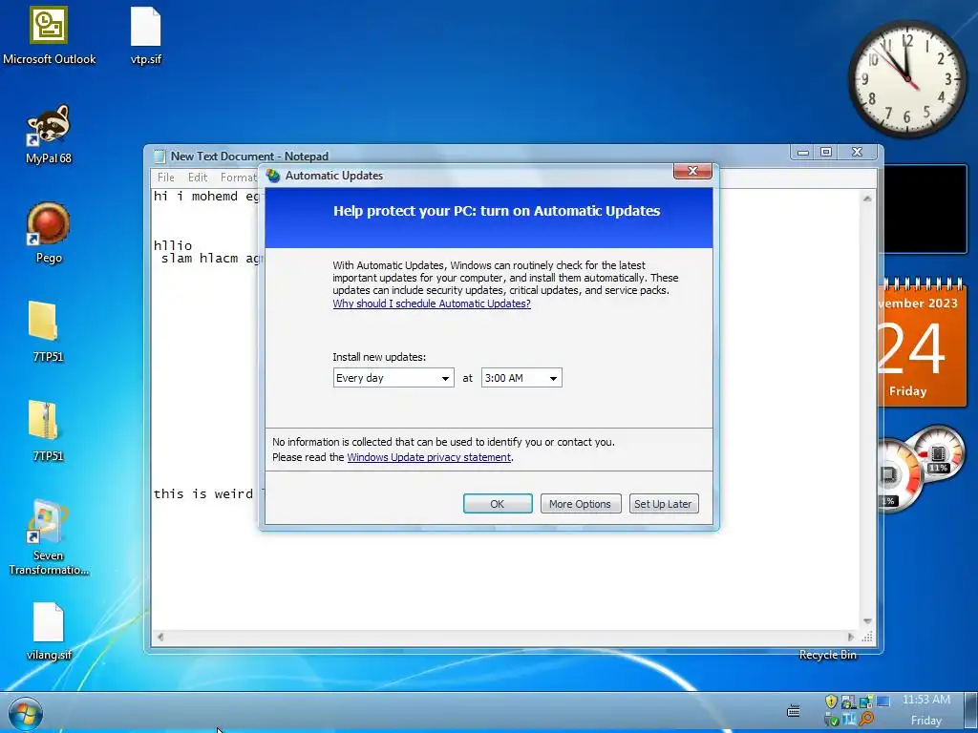
Task: Click the TI tray icon
Action: pyautogui.click(x=849, y=720)
